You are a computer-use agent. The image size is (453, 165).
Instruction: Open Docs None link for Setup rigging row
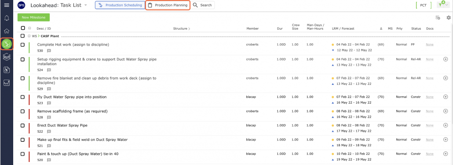(x=430, y=59)
